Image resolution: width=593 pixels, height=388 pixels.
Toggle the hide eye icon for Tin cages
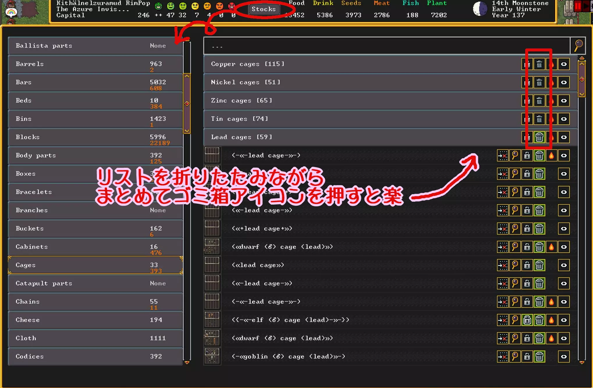pyautogui.click(x=564, y=119)
